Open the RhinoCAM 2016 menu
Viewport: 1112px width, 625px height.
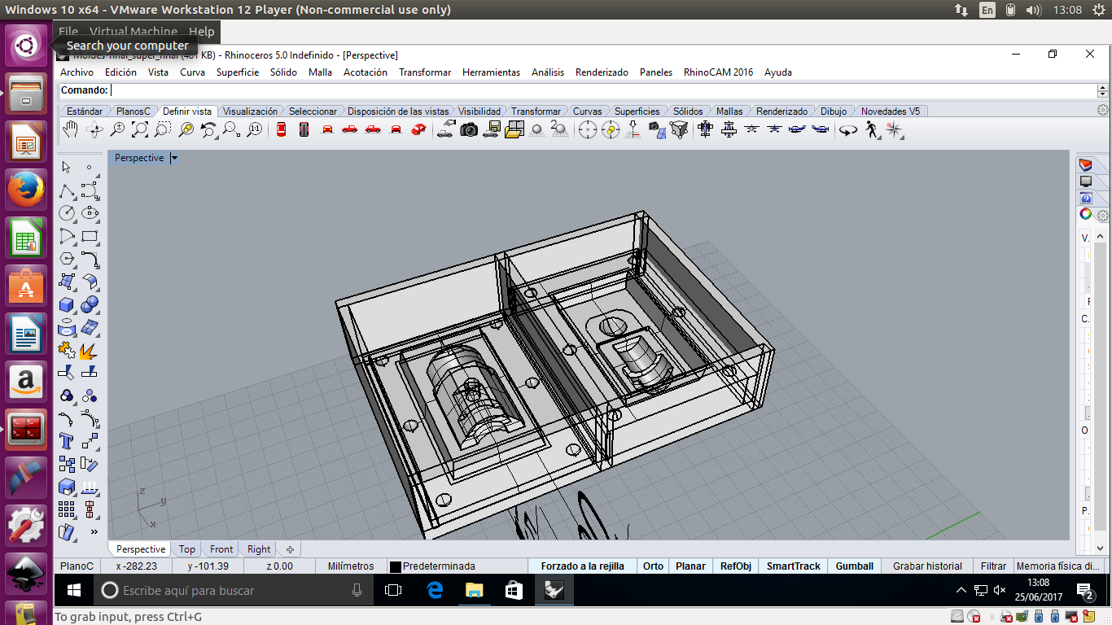(718, 72)
